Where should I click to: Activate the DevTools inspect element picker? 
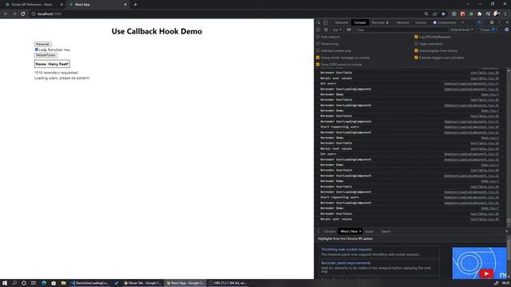click(x=319, y=22)
